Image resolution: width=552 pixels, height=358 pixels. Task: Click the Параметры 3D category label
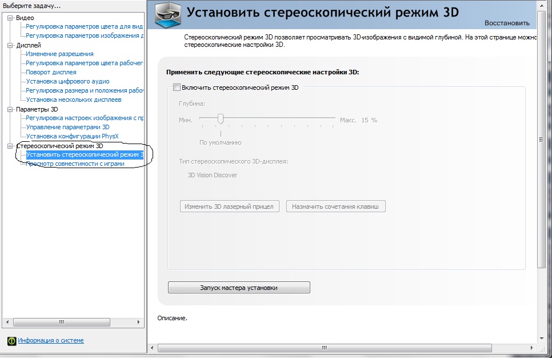click(37, 109)
